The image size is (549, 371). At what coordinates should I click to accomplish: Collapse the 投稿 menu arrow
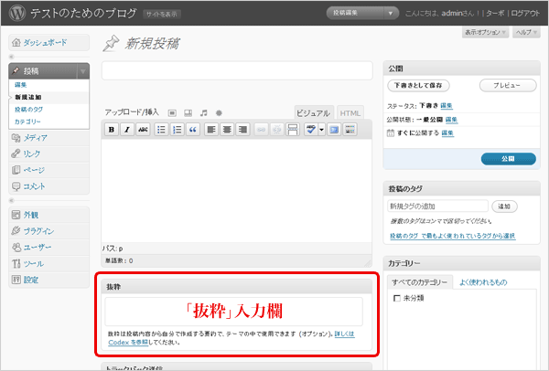tap(83, 71)
